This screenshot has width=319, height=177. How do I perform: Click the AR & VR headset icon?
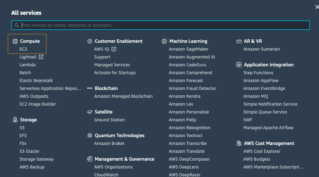point(239,41)
